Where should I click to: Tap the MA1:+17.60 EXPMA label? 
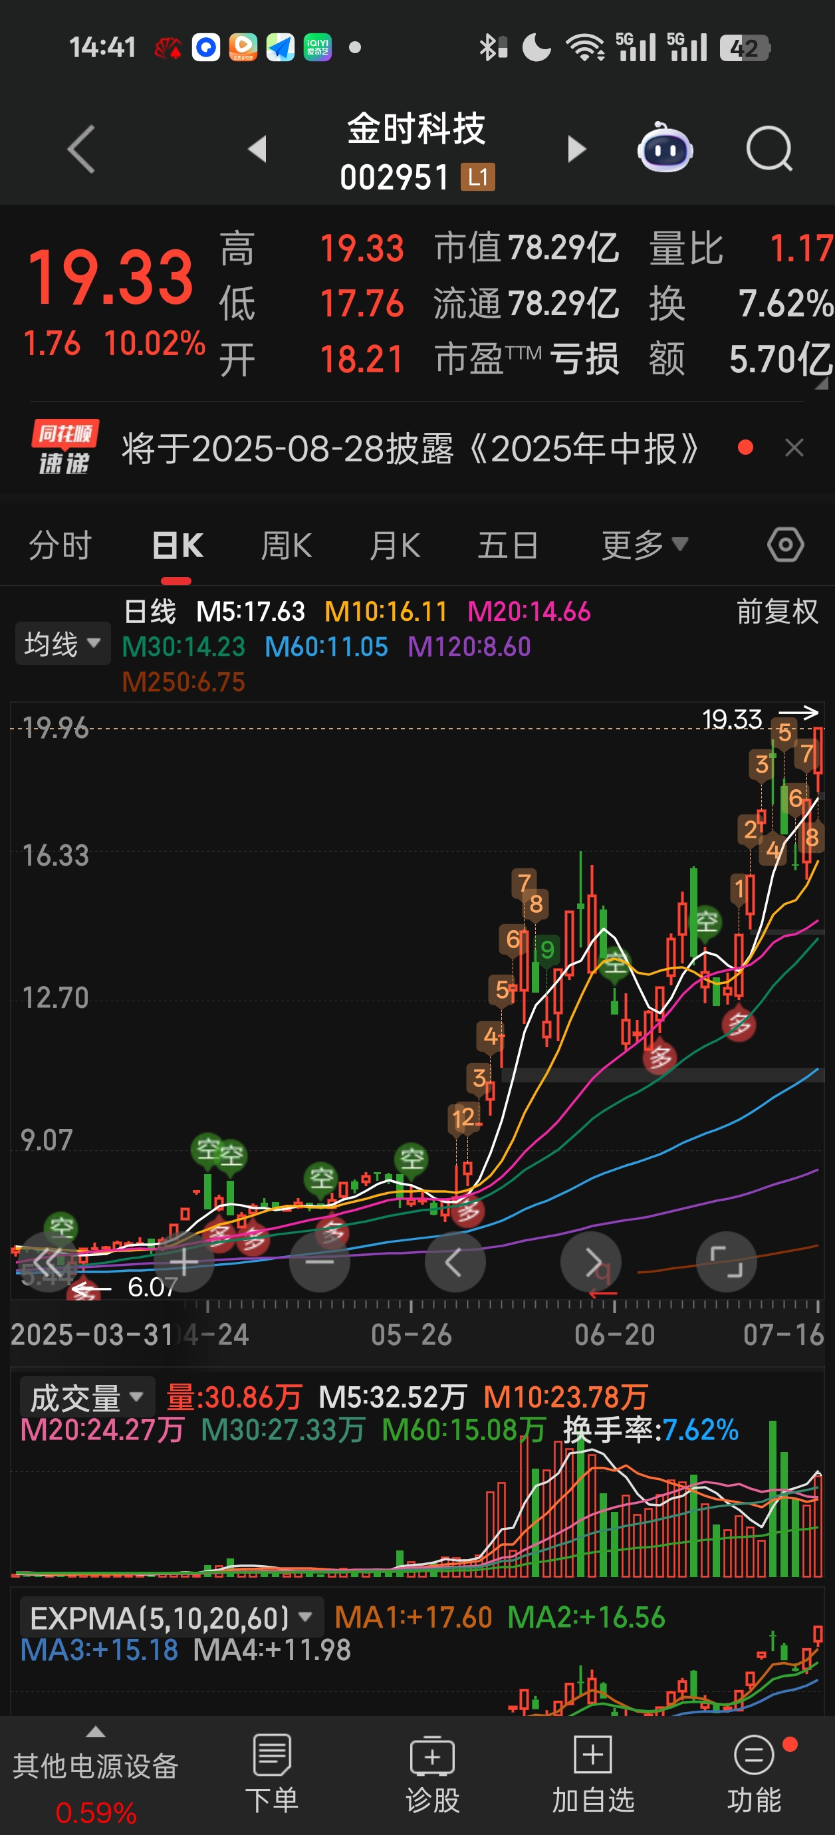pyautogui.click(x=414, y=1617)
